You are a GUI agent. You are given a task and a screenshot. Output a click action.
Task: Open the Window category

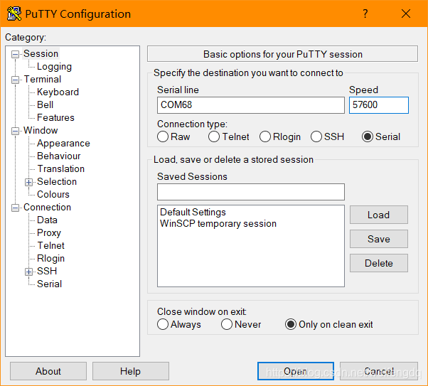[x=41, y=131]
